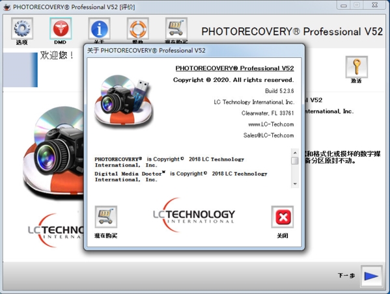Open the Help lifebuoy icon
Viewport: 390px width, 294px height.
pos(138,29)
